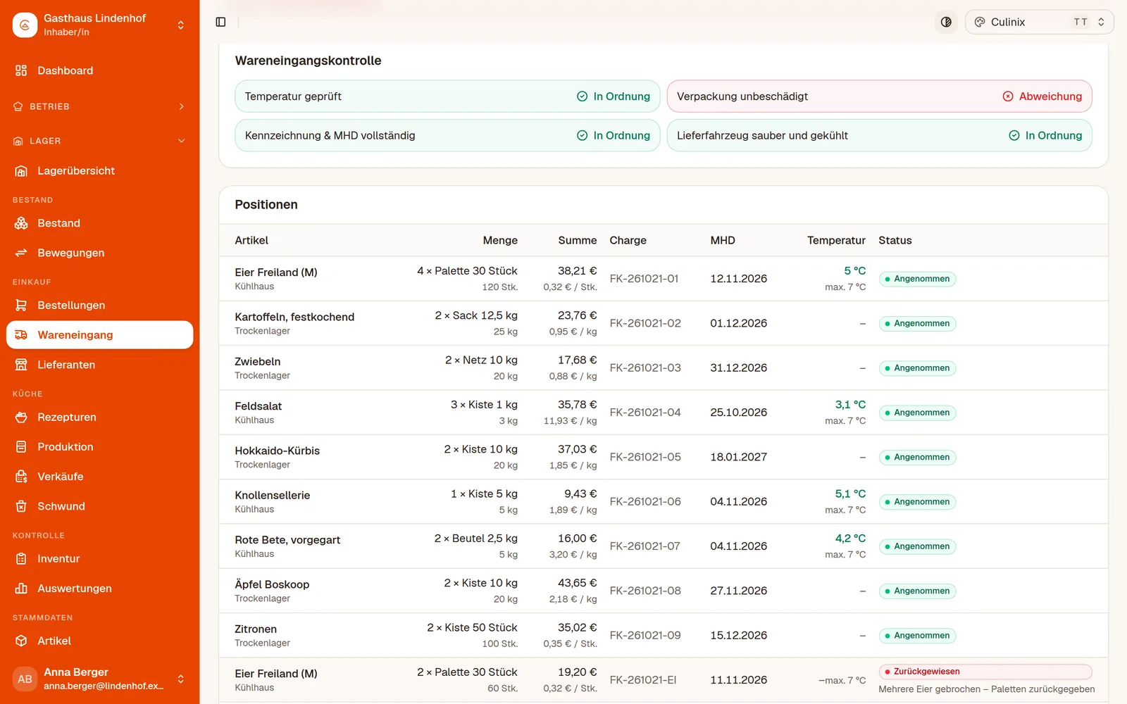Click the Verkäufe receipt icon
This screenshot has width=1127, height=704.
pos(21,477)
